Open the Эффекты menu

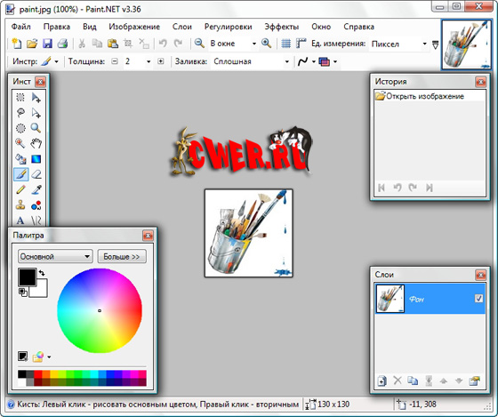pos(281,27)
